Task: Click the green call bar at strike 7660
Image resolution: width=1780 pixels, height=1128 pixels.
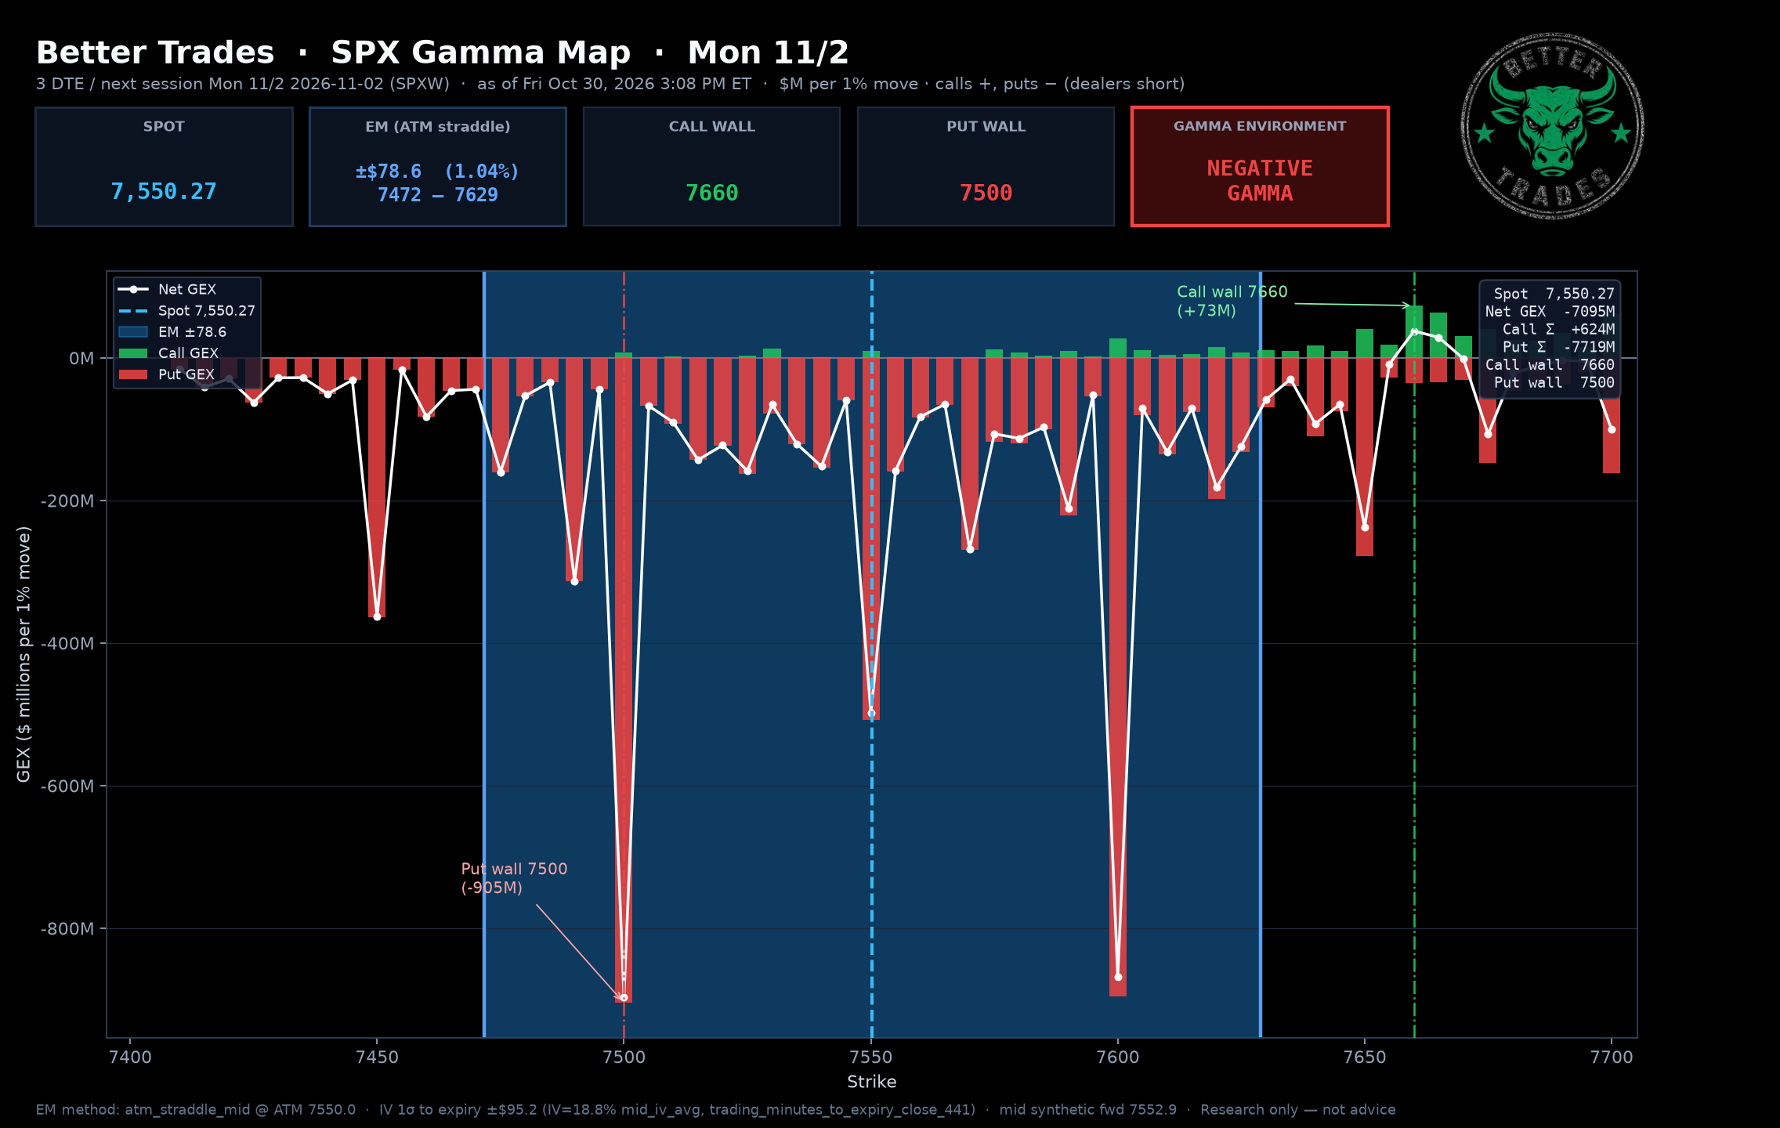Action: coord(1414,331)
